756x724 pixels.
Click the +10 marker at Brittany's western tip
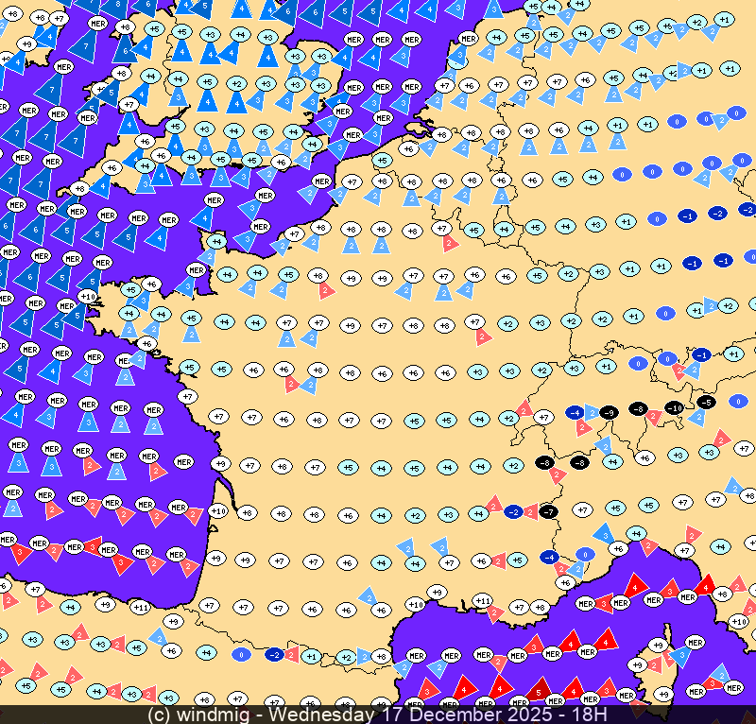pos(87,297)
